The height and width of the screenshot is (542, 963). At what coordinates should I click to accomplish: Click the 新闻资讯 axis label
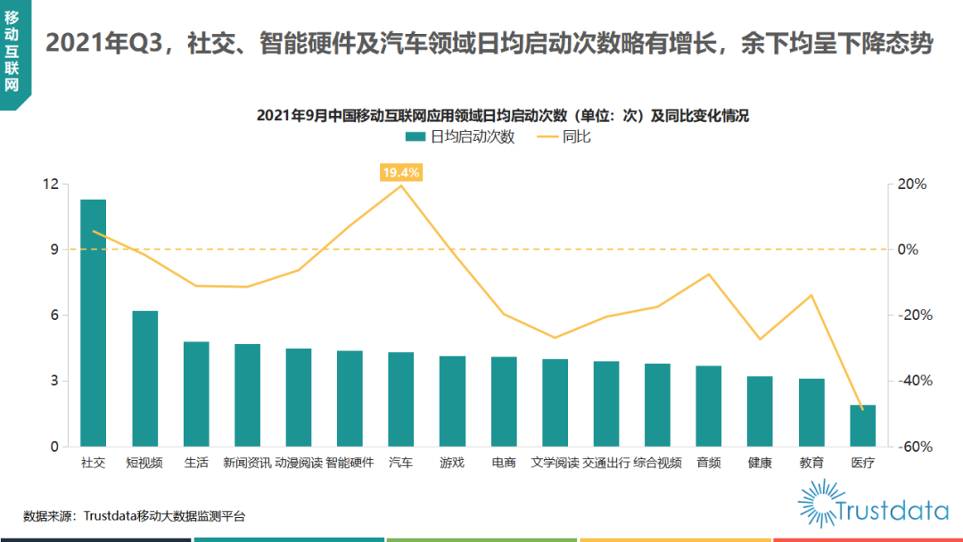246,463
